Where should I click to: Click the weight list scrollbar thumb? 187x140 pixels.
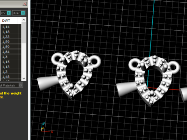(x=24, y=33)
